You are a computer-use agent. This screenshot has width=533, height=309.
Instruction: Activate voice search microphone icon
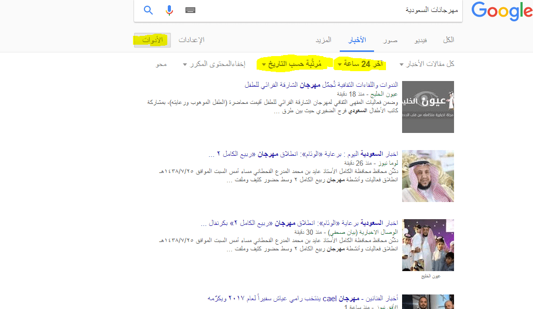tap(169, 10)
